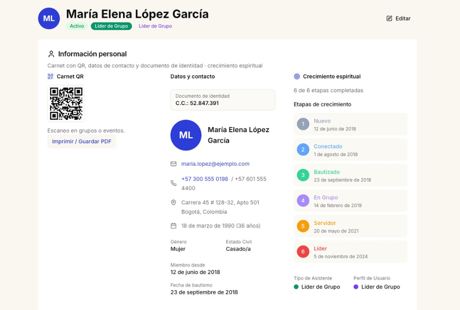Call the number +57 300 555 0198
The width and height of the screenshot is (460, 310).
[x=204, y=179]
